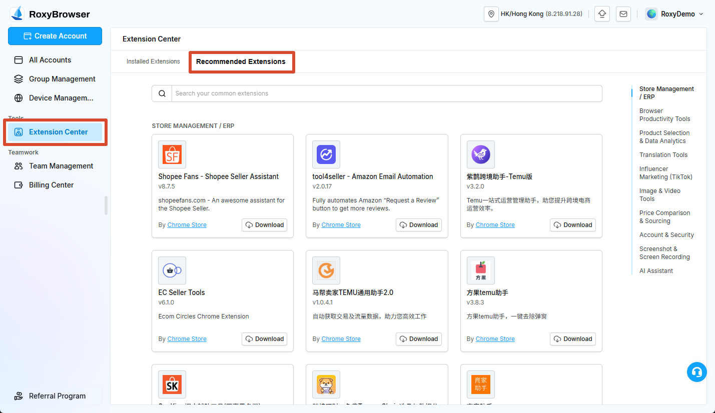Jump to Image & Video Tools category
Viewport: 715px width, 413px height.
pos(660,195)
